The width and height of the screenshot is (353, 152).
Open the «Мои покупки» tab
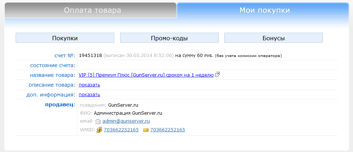point(264,11)
